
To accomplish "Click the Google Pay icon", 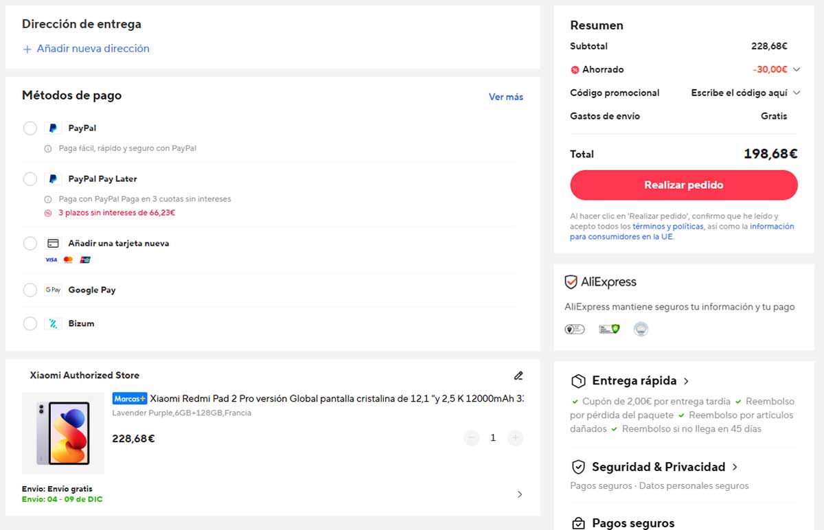I will [53, 290].
